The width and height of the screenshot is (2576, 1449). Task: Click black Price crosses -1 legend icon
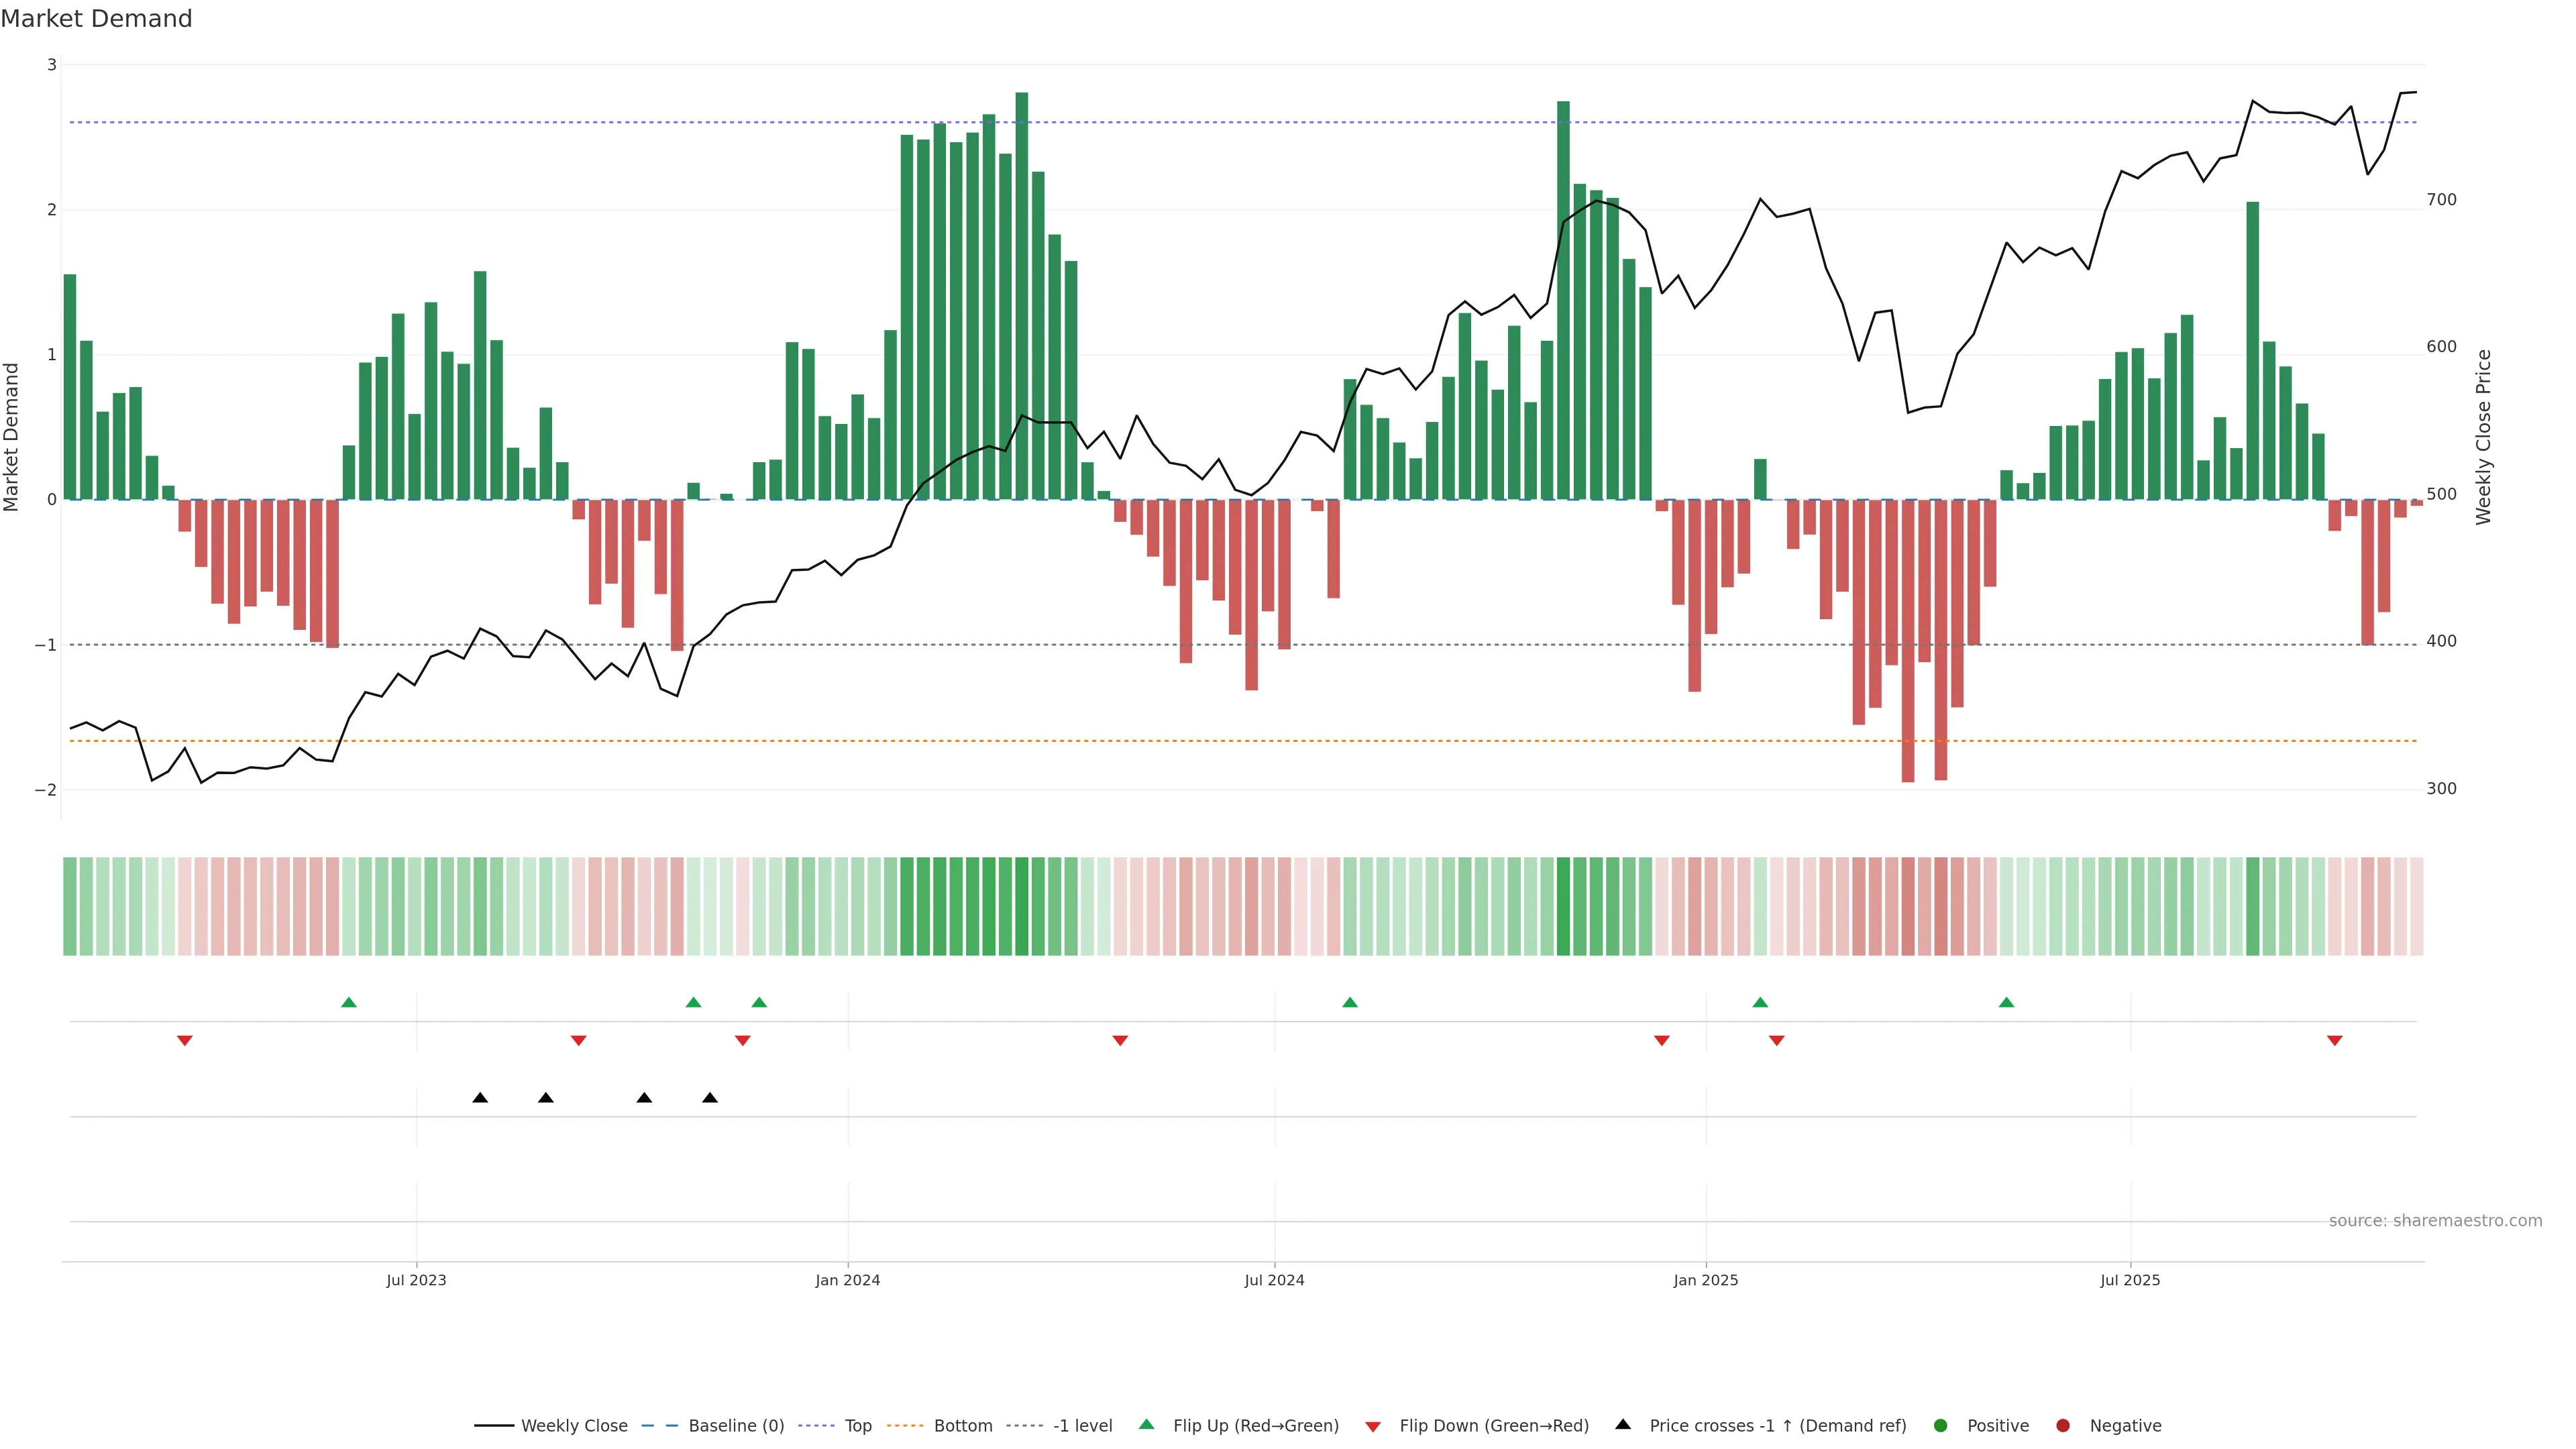tap(1623, 1424)
